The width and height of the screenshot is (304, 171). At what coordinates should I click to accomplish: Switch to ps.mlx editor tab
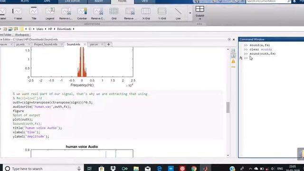pos(20,44)
